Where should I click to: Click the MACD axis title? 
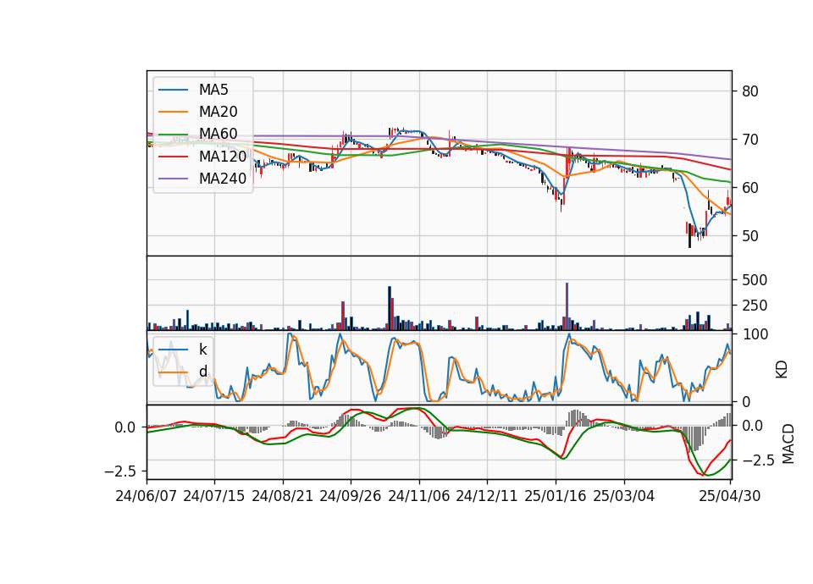click(x=788, y=444)
